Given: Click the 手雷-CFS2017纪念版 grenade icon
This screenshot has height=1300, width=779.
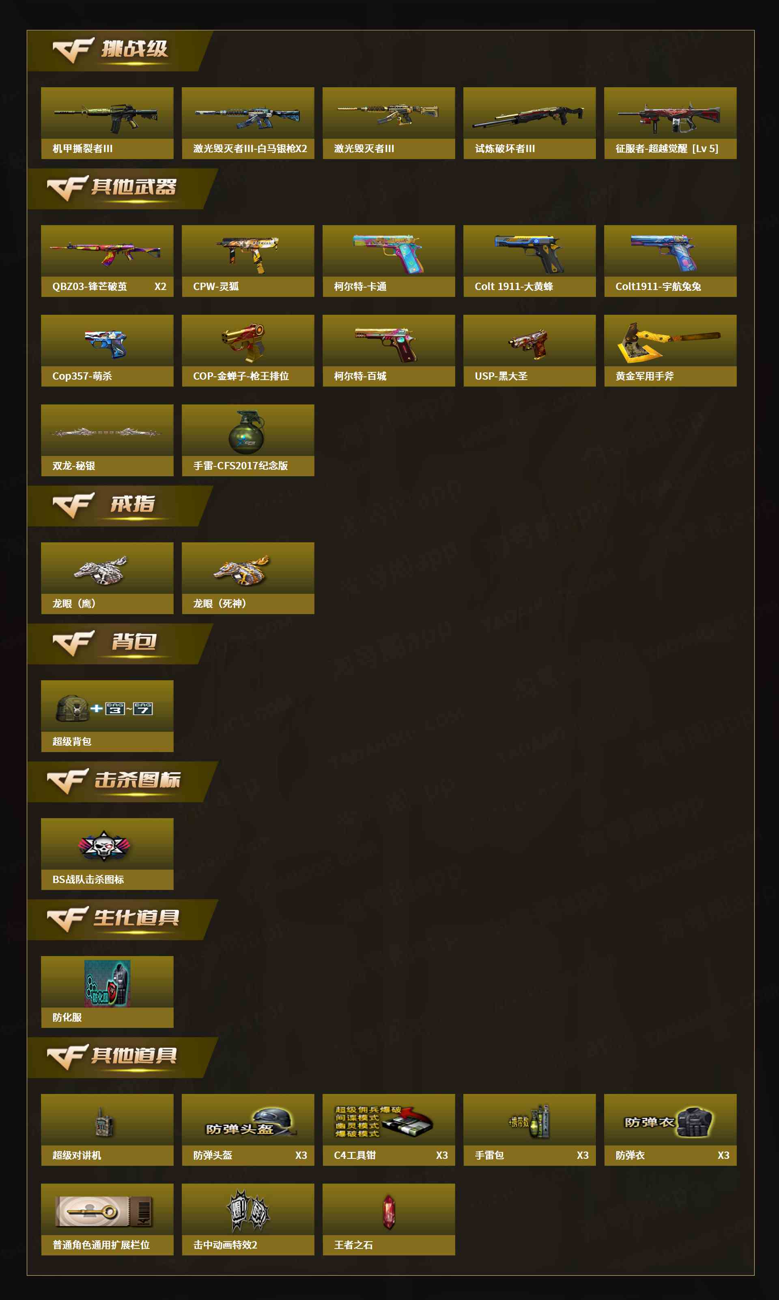Looking at the screenshot, I should pos(247,431).
